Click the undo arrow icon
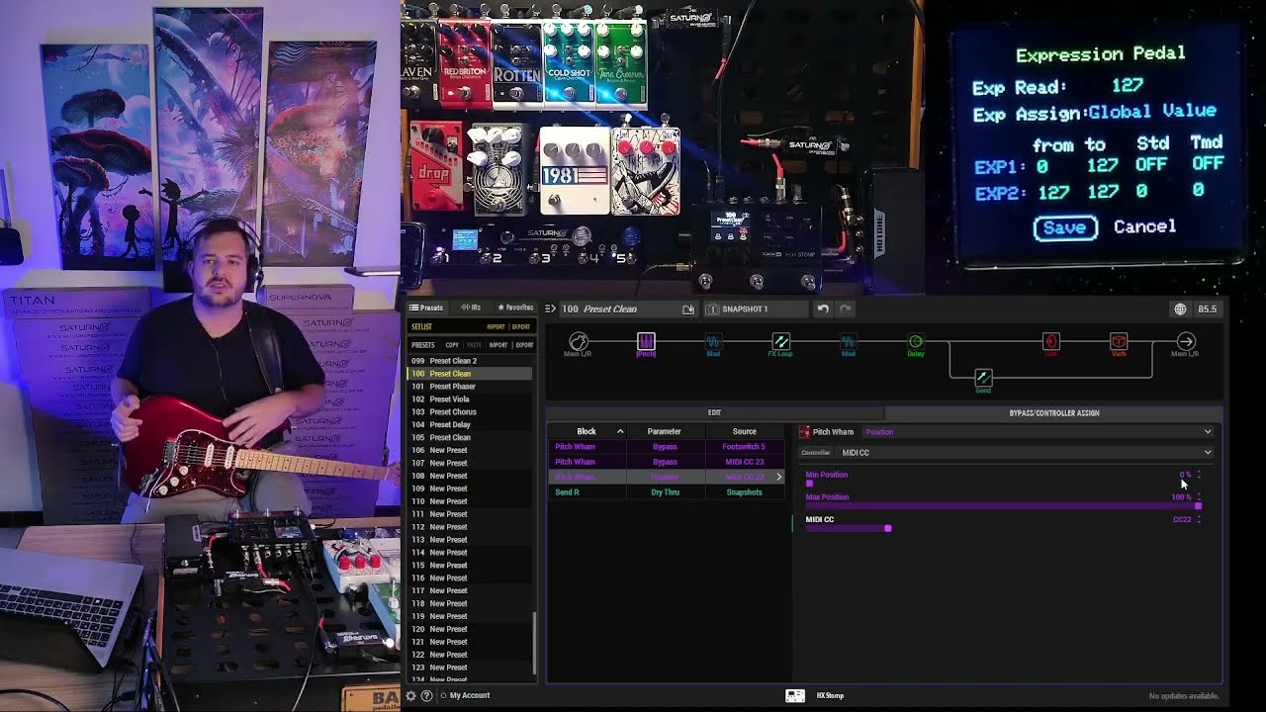The image size is (1266, 712). [823, 309]
